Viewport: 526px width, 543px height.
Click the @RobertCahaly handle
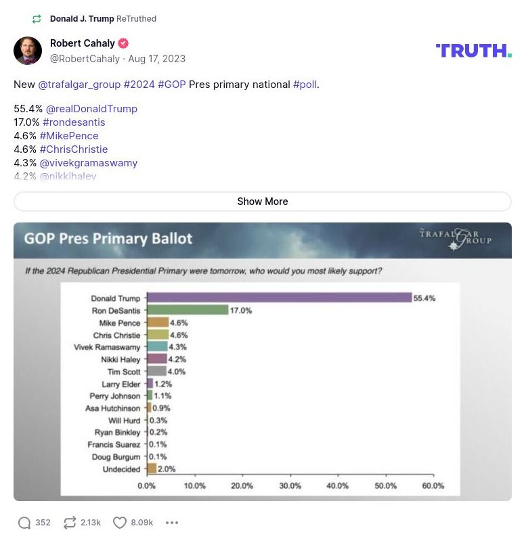click(85, 59)
